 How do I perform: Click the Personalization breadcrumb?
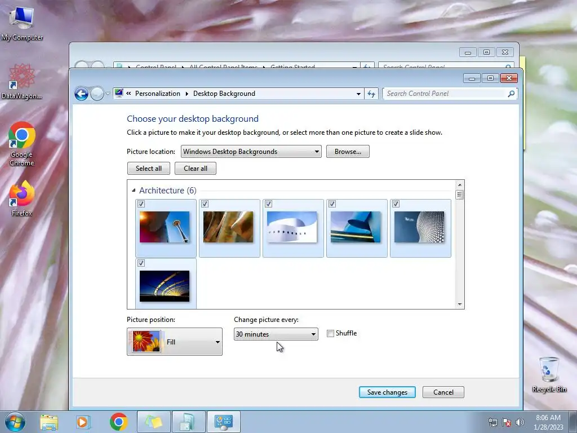coord(158,94)
